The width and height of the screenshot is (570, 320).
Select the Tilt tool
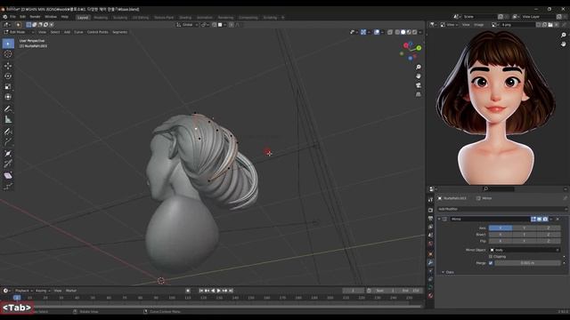tap(8, 164)
